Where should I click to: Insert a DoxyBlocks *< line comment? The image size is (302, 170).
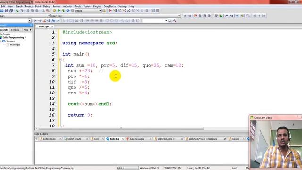coord(231,16)
